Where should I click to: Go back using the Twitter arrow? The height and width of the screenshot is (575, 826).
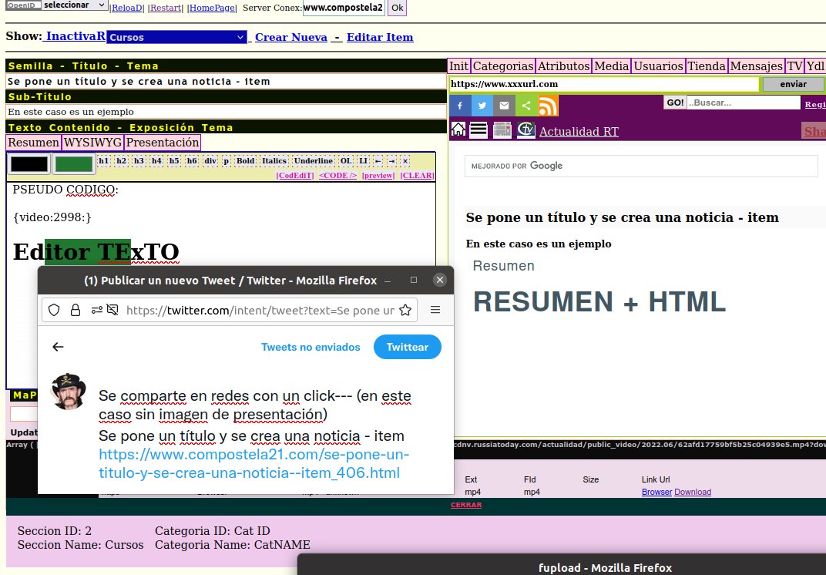tap(58, 347)
